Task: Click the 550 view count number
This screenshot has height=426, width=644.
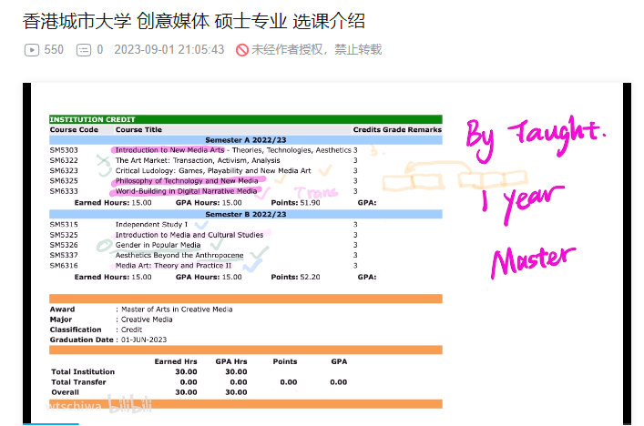Action: (x=54, y=50)
